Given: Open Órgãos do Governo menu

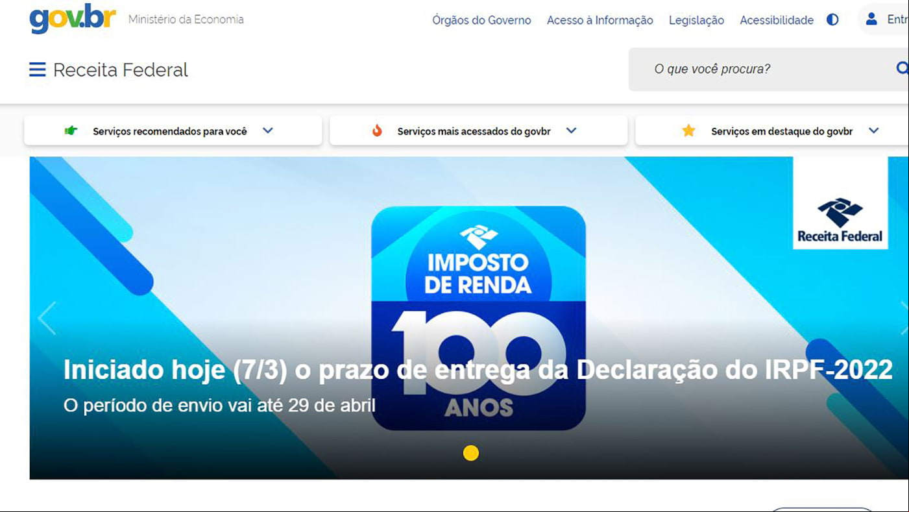Looking at the screenshot, I should [x=481, y=20].
